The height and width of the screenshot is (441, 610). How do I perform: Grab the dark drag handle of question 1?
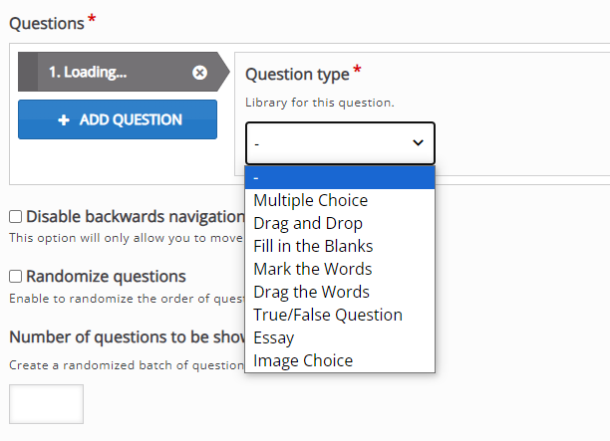pyautogui.click(x=28, y=72)
